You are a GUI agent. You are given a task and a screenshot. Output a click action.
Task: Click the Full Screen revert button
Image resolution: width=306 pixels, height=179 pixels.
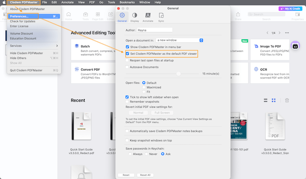162,113
